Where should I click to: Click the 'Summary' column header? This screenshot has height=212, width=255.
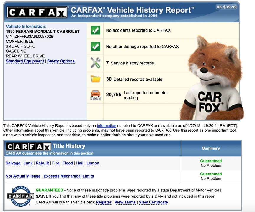211,148
